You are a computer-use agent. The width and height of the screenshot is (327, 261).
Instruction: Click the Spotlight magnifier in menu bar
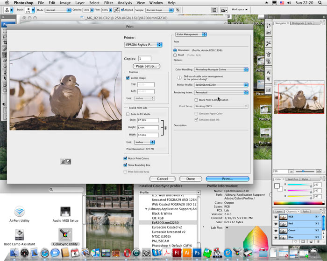[x=320, y=3]
